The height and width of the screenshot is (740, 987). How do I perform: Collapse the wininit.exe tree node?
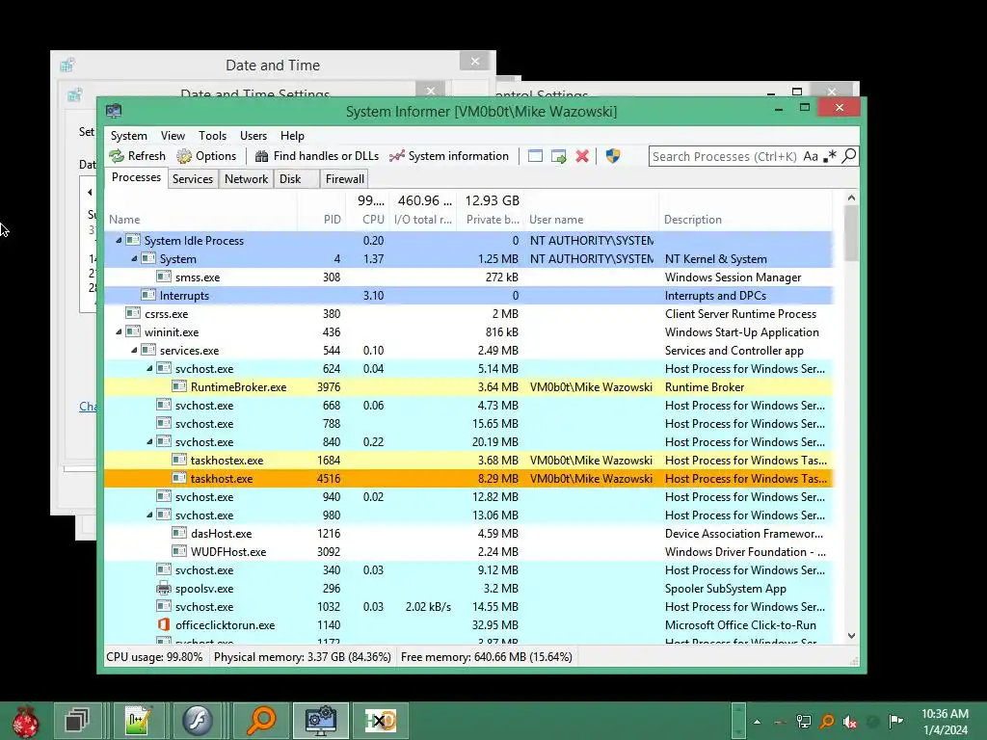coord(119,331)
